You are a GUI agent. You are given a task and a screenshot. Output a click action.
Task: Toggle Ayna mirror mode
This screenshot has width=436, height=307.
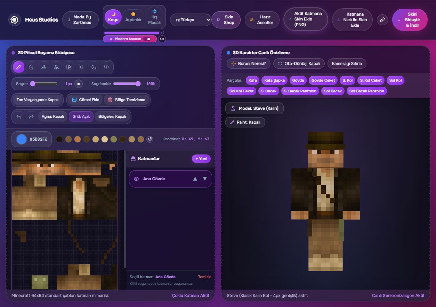pyautogui.click(x=53, y=117)
